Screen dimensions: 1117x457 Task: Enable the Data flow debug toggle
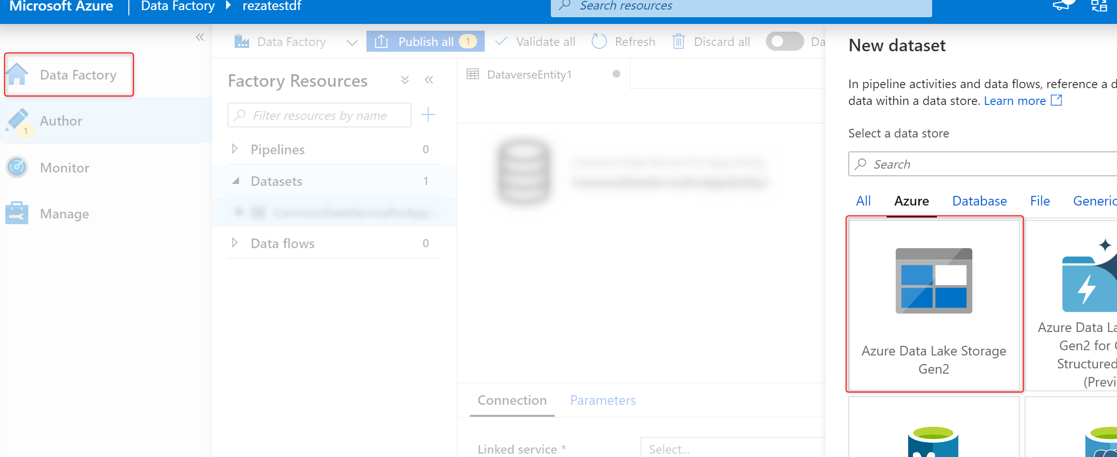784,41
